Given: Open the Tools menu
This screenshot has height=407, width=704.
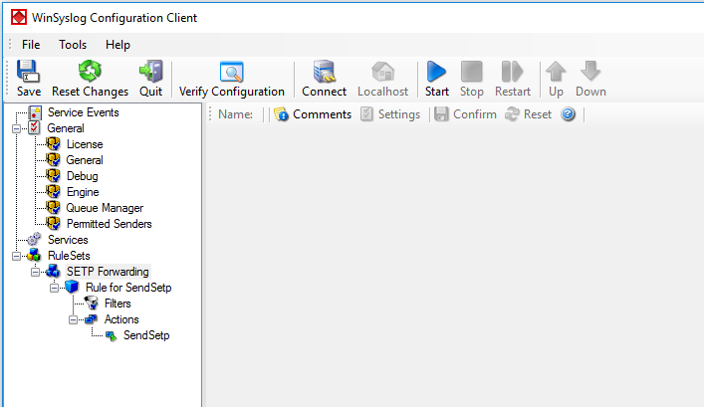Looking at the screenshot, I should click(x=73, y=45).
